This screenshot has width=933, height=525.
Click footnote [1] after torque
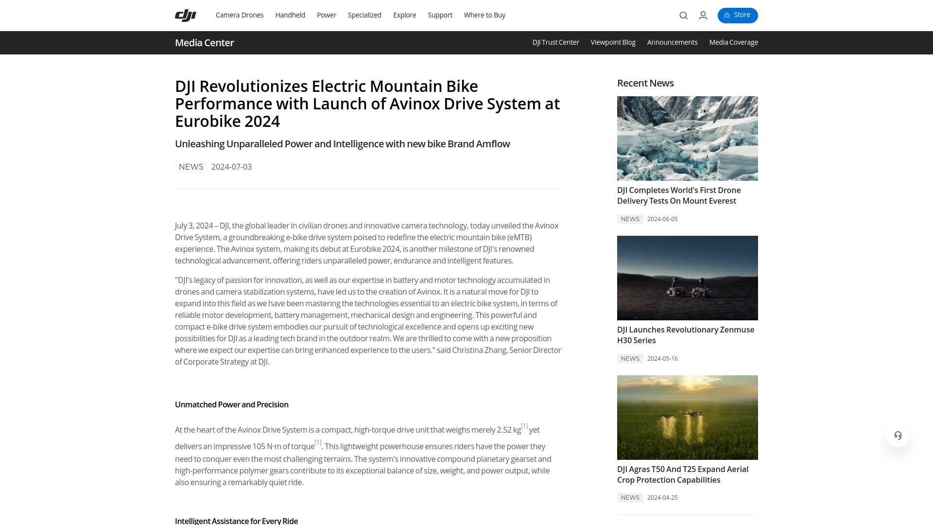[318, 442]
